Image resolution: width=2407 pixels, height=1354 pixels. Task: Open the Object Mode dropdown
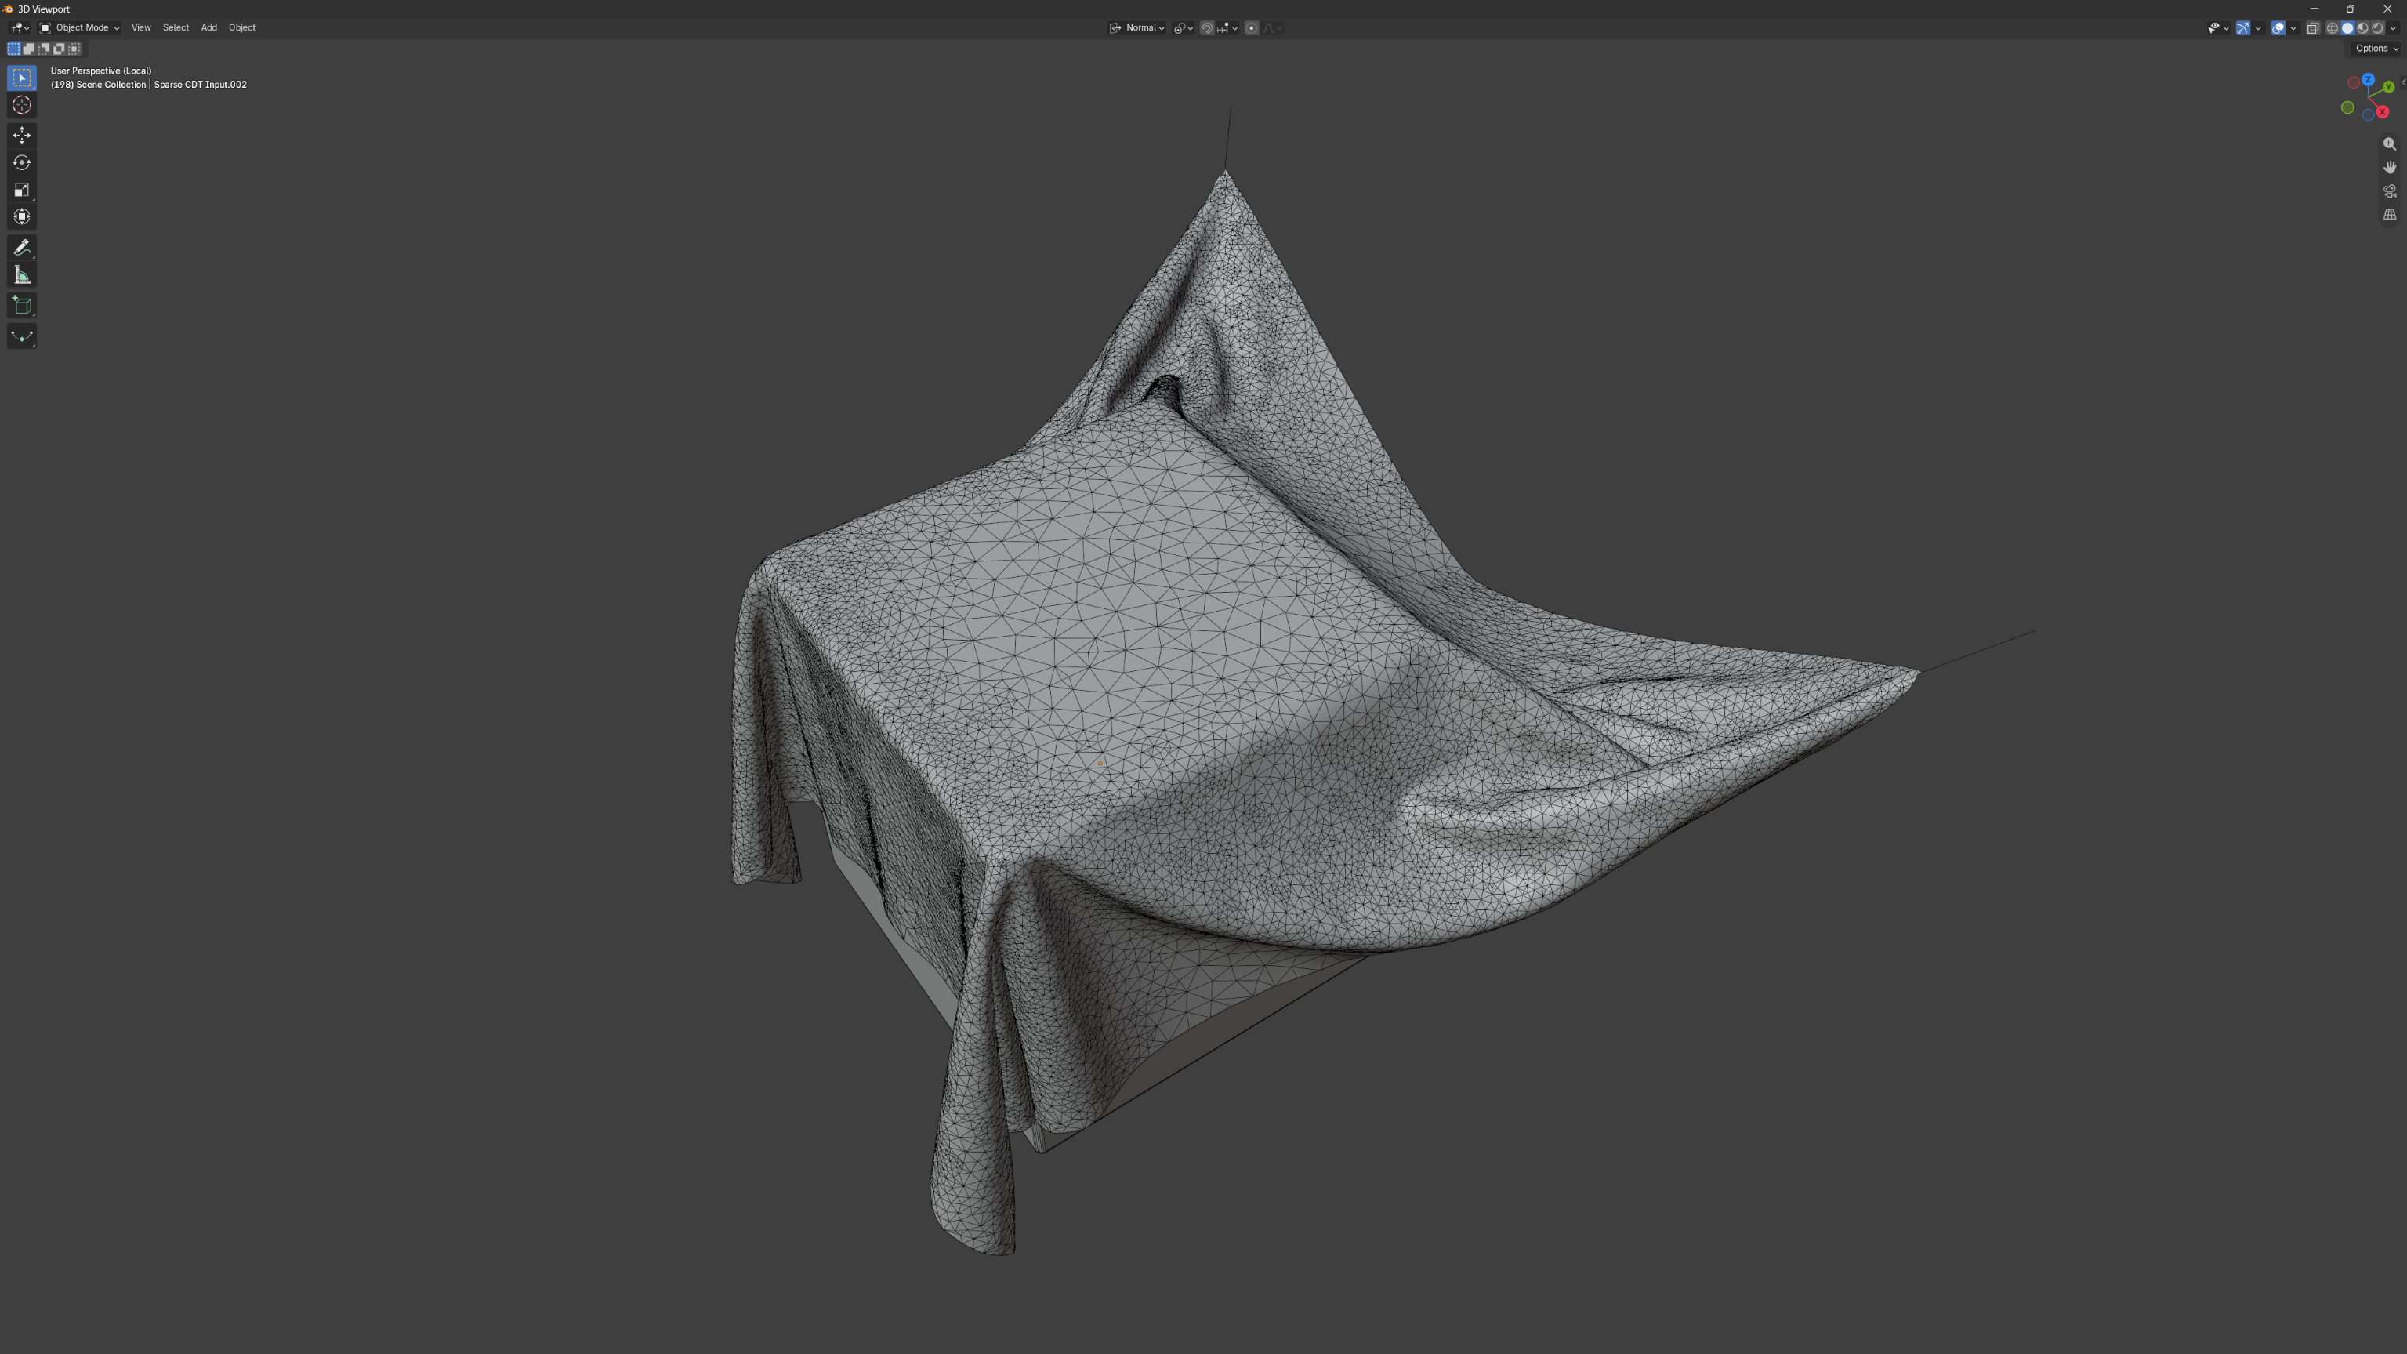coord(79,28)
